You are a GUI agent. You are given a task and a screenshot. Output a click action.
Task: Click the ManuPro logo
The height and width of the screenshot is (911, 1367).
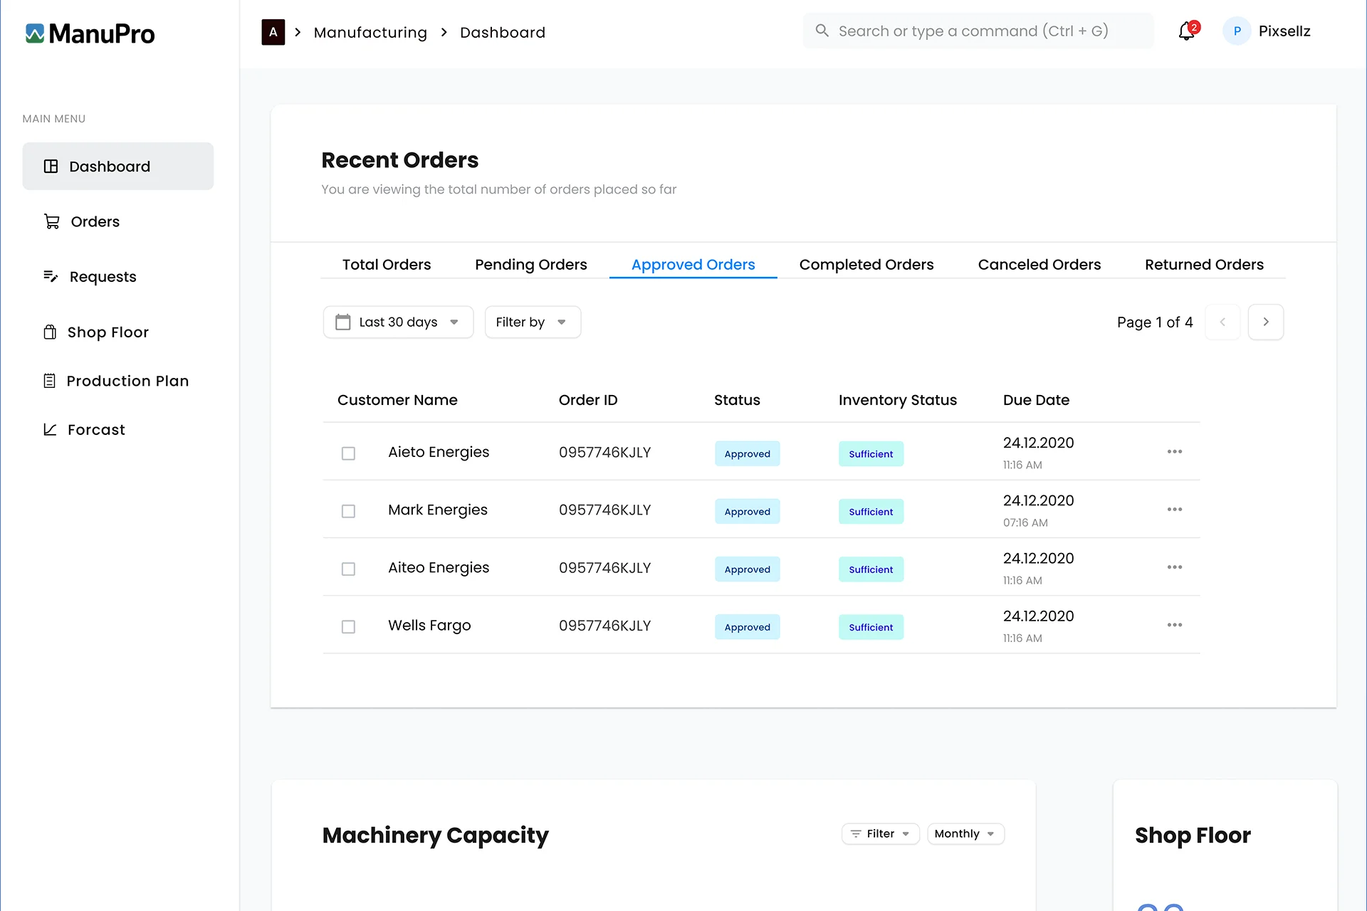click(90, 33)
